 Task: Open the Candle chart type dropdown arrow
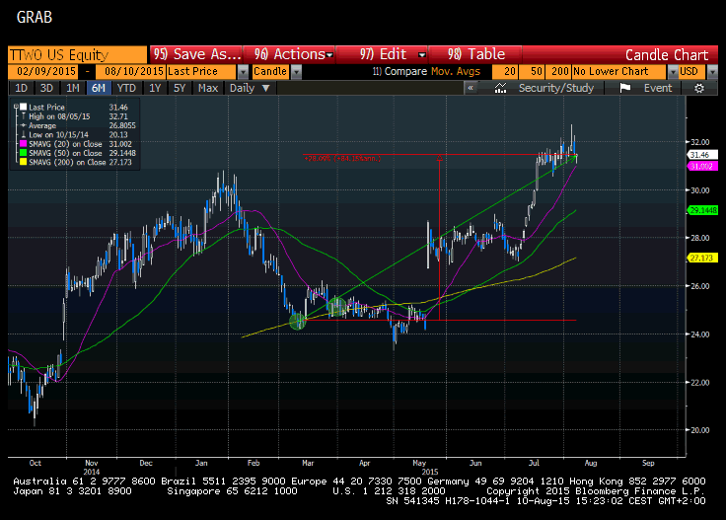(296, 72)
